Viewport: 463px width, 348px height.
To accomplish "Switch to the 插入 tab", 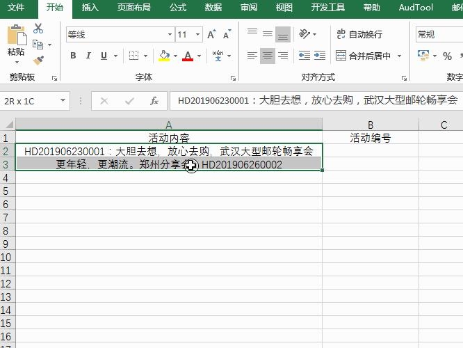I will click(90, 8).
